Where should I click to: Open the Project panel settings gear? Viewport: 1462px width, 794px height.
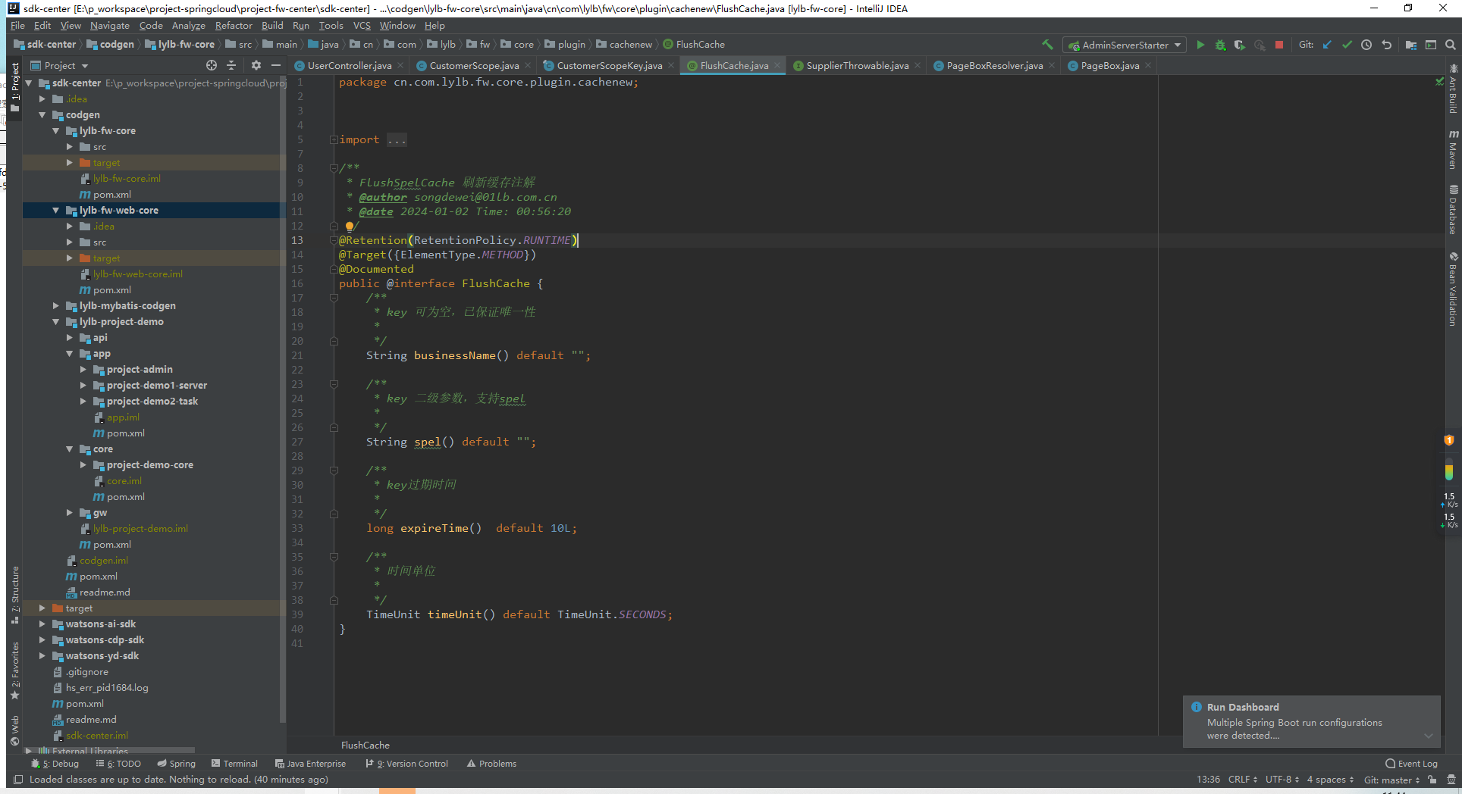tap(256, 65)
